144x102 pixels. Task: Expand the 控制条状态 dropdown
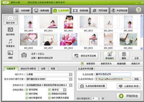pyautogui.click(x=70, y=85)
